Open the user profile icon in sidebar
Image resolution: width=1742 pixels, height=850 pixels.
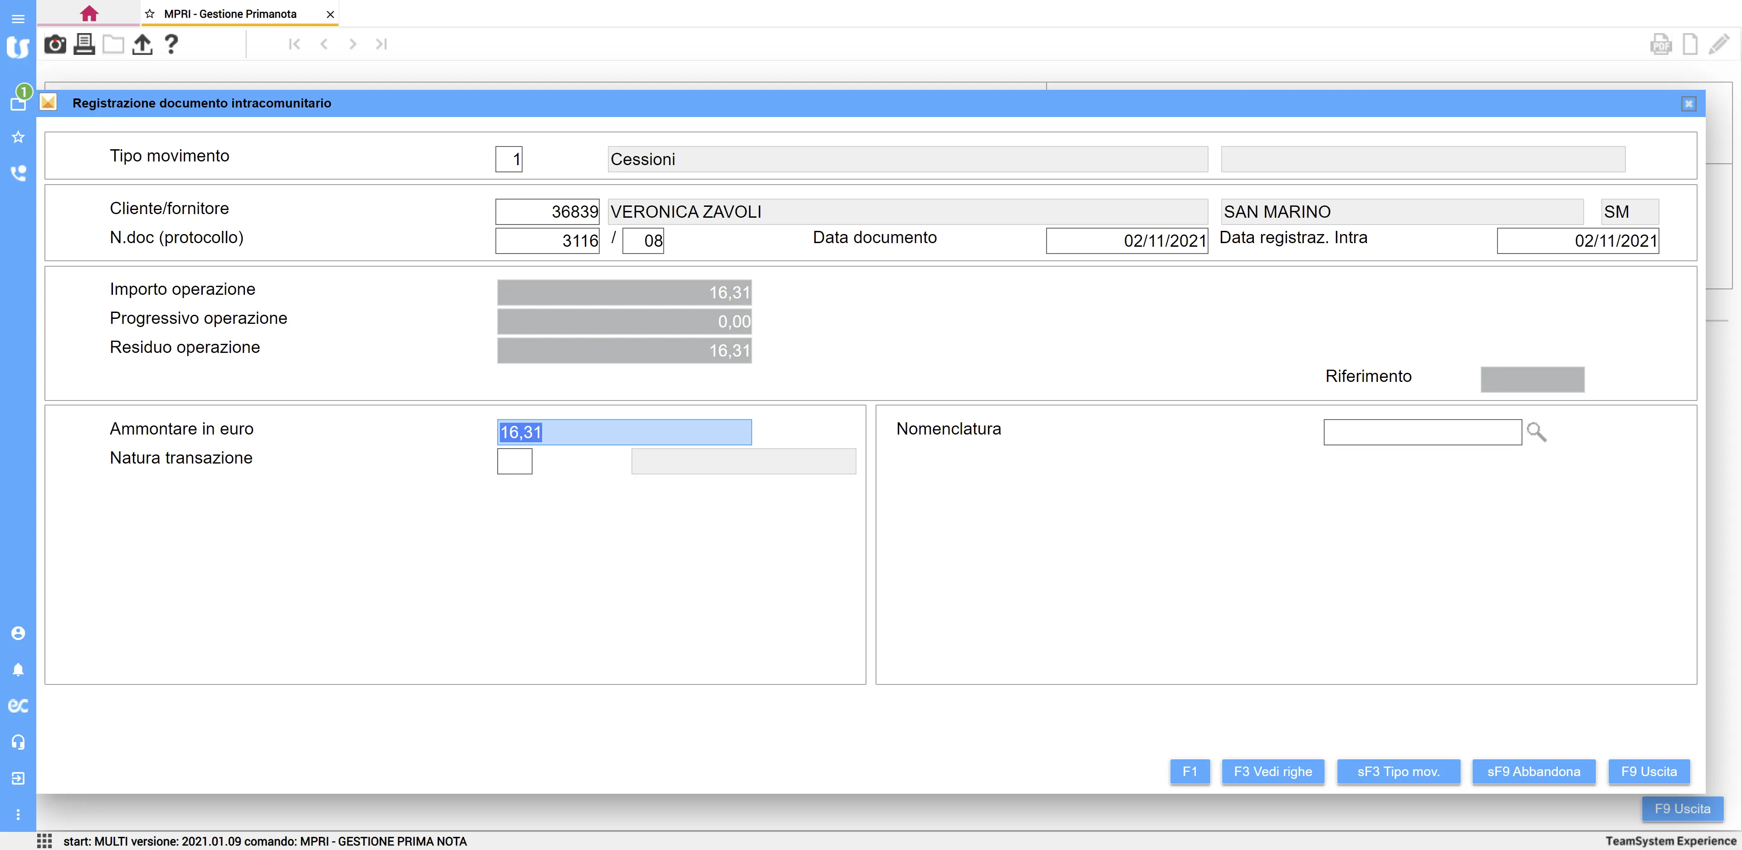pos(18,633)
